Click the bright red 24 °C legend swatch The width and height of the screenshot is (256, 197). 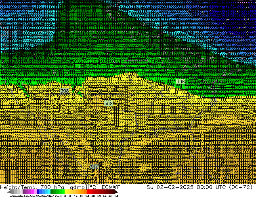(88, 191)
